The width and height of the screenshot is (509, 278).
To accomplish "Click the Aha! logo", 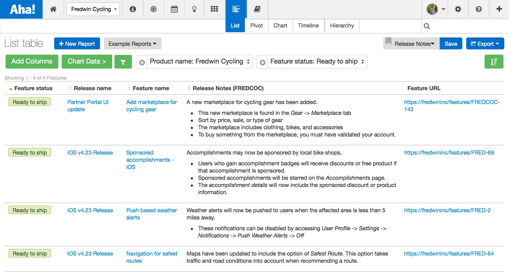I will (x=21, y=9).
